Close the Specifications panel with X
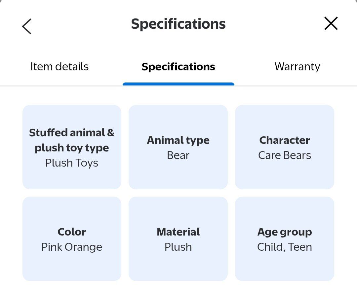The height and width of the screenshot is (285, 357). (331, 24)
